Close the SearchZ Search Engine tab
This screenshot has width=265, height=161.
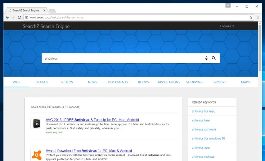click(44, 10)
